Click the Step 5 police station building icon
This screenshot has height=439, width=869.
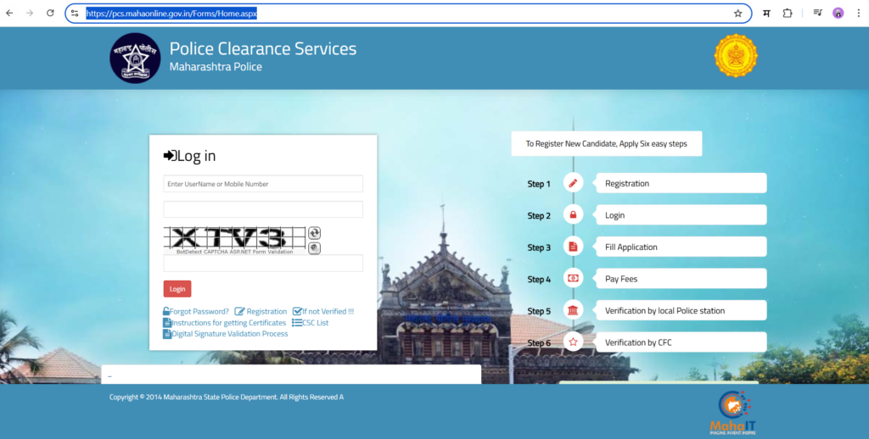573,311
